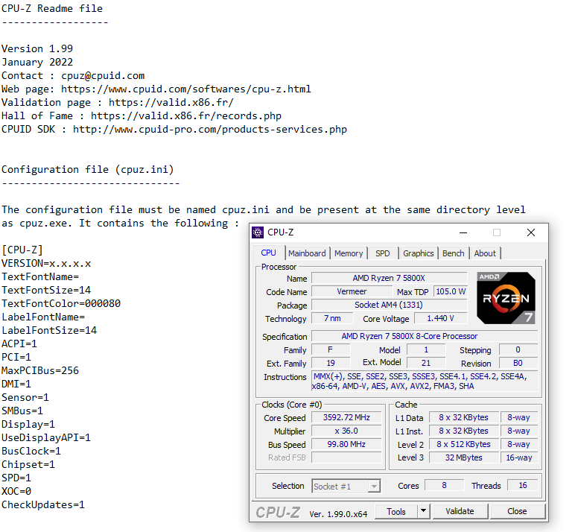Click the MaxPCIBus=256 line in readme

tap(40, 370)
